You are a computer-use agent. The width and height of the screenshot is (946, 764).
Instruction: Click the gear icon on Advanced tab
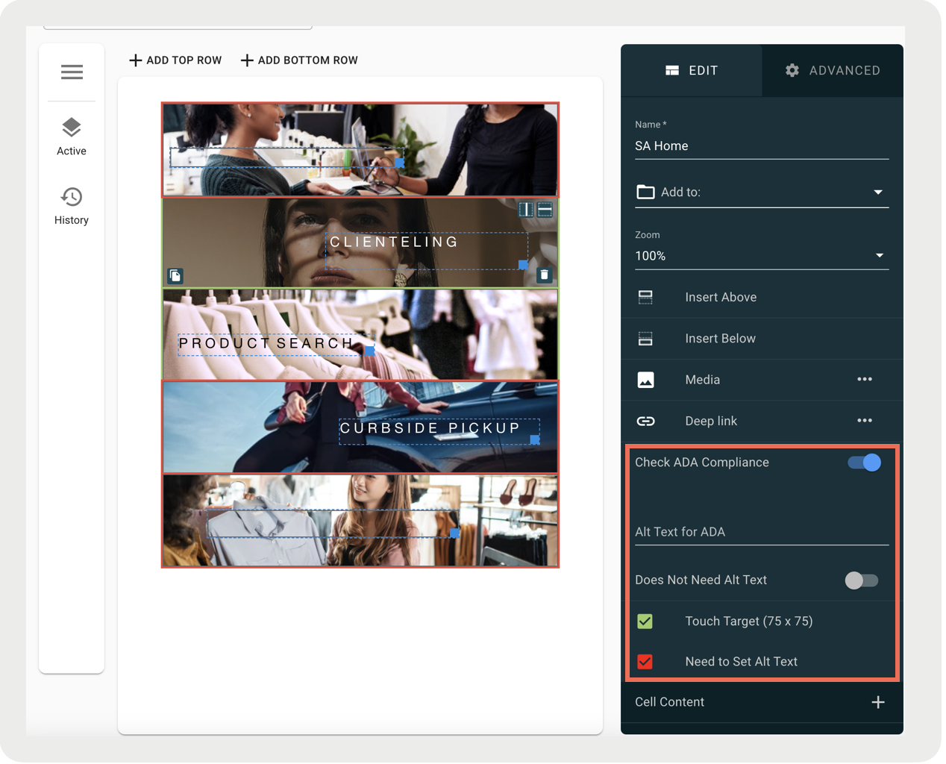click(792, 70)
